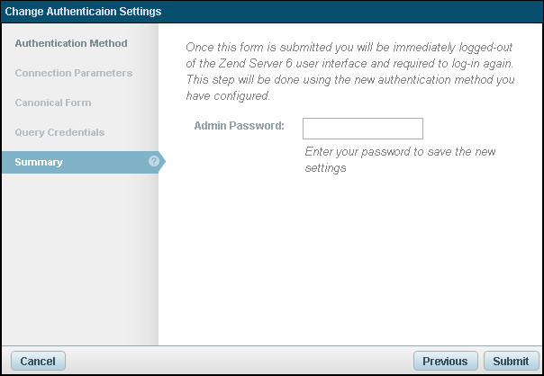
Task: Go to the Authentication Method step
Action: (x=71, y=43)
